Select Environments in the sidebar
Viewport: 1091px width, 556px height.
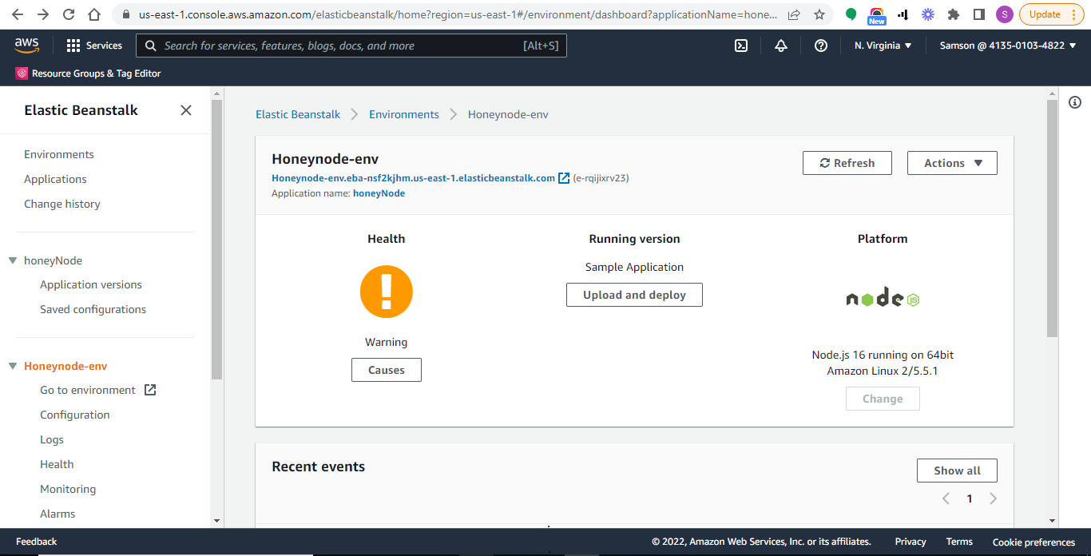(59, 153)
